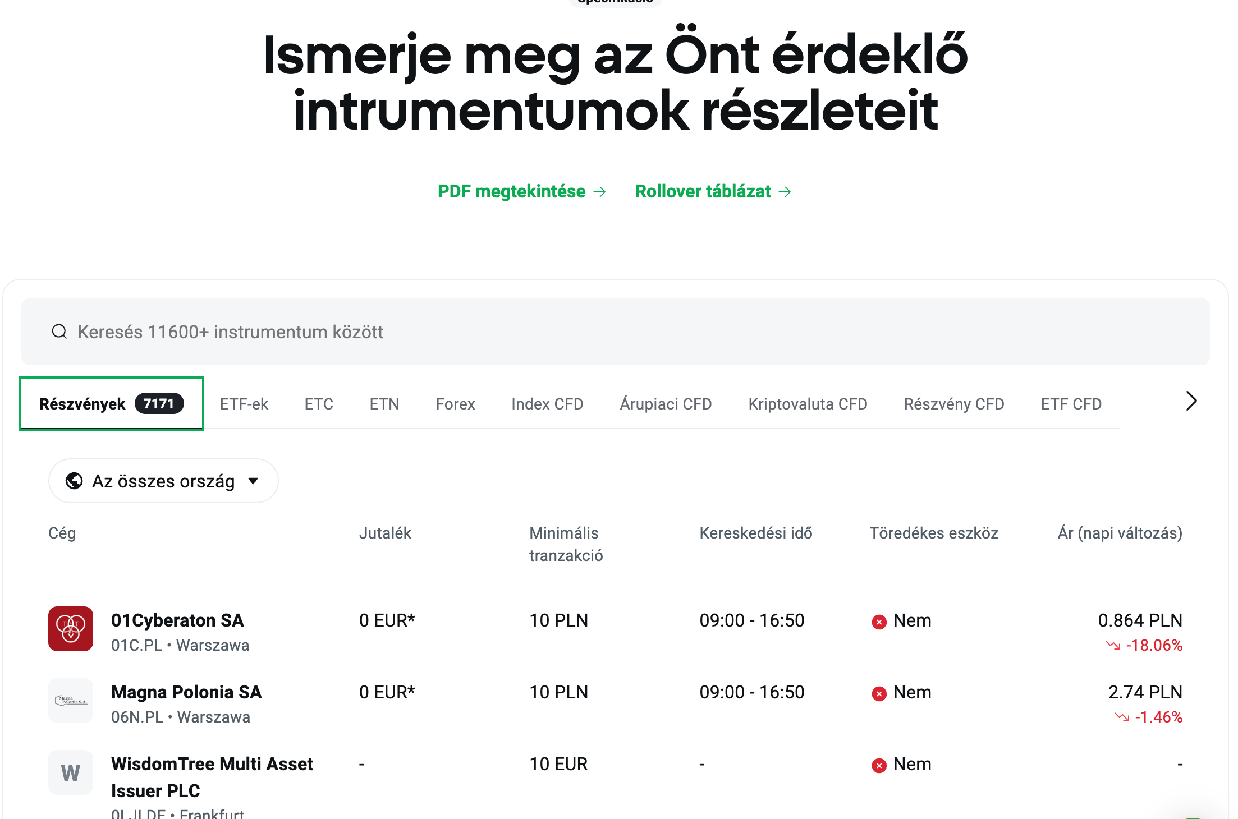The width and height of the screenshot is (1238, 819).
Task: Open the 'Rollover táblázat' link
Action: 713,191
